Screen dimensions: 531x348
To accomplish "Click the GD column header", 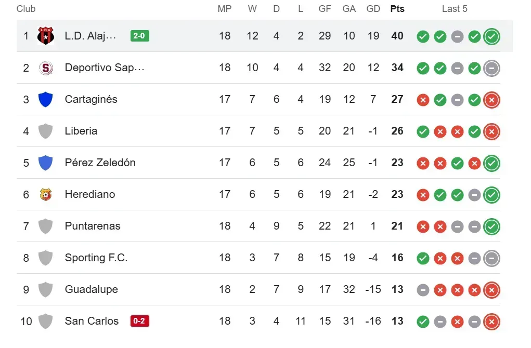I will click(373, 9).
